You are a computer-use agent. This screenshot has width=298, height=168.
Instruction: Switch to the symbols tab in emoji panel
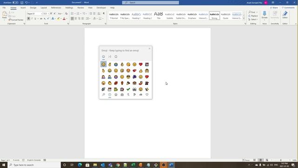tap(116, 56)
